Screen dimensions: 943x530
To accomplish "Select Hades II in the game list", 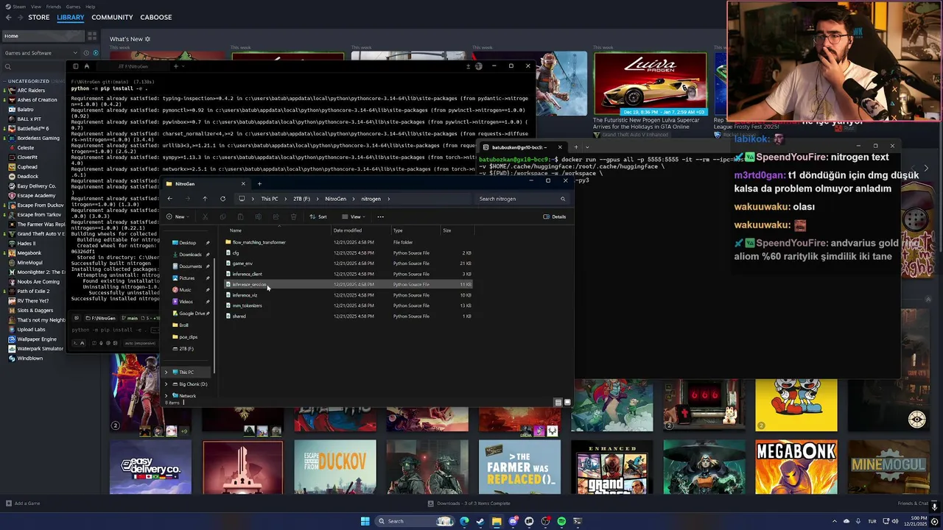I will 26,244.
